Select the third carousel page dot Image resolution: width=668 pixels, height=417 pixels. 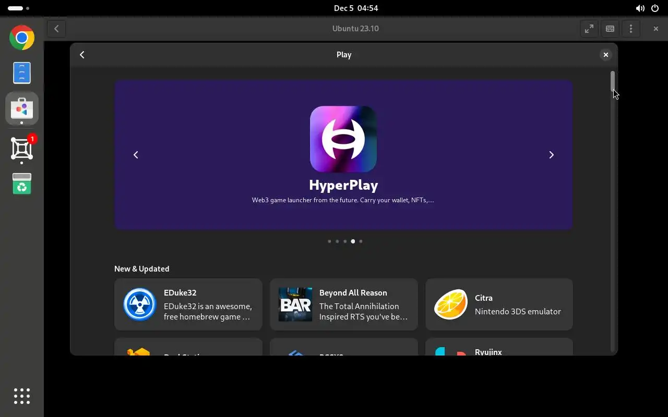pyautogui.click(x=345, y=241)
